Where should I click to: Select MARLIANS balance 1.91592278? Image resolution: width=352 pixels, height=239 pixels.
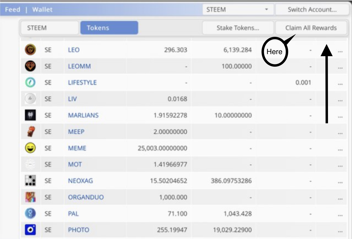(170, 115)
